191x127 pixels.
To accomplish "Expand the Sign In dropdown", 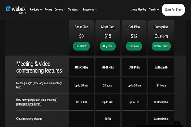I will click(154, 10).
